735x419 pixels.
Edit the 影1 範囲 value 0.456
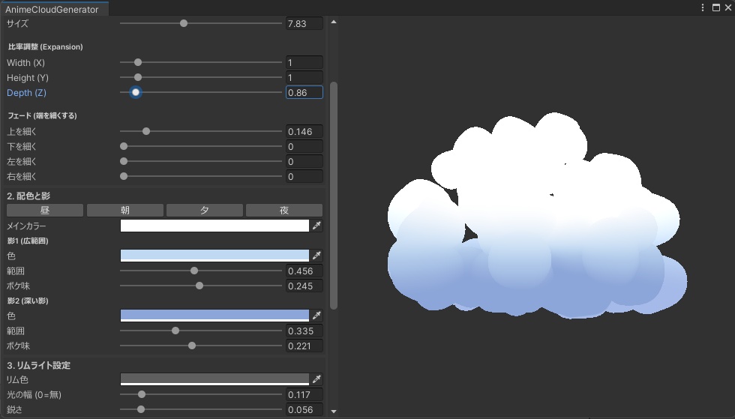304,271
